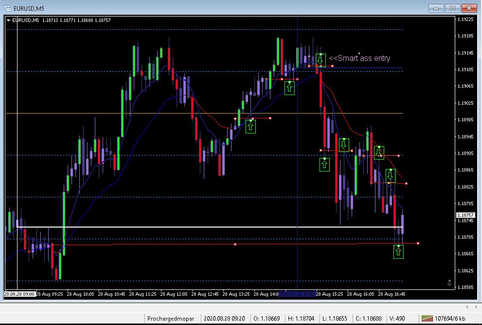
Task: Click the 1.18985 price scale label
Action: [x=465, y=119]
